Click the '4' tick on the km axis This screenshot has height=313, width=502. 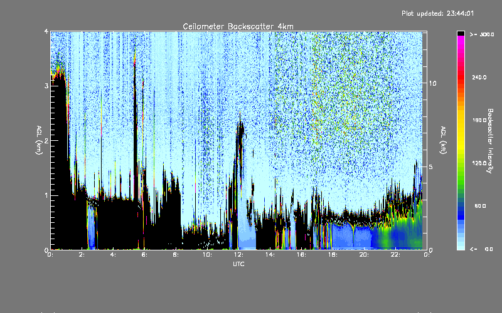click(46, 32)
